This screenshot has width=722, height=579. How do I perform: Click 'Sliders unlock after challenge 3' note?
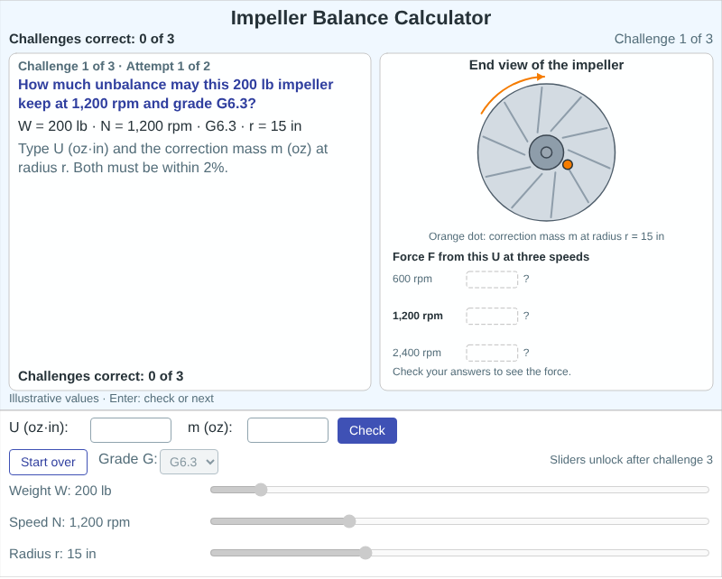[x=631, y=460]
